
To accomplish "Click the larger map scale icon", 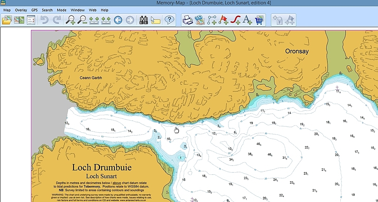I will coord(106,20).
